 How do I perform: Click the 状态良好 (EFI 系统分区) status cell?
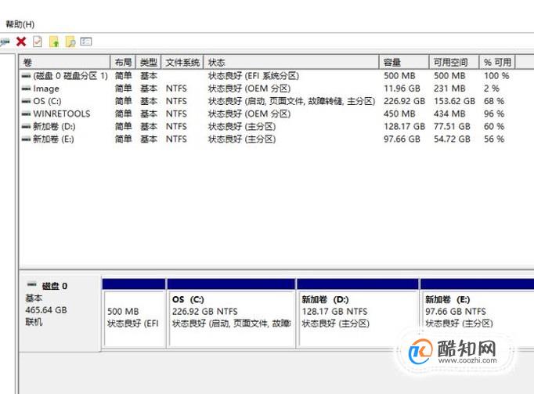point(254,76)
